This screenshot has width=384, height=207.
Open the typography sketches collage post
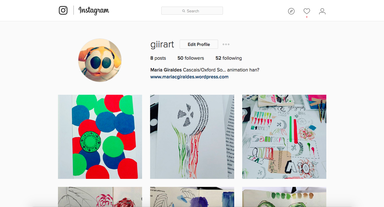pos(284,137)
